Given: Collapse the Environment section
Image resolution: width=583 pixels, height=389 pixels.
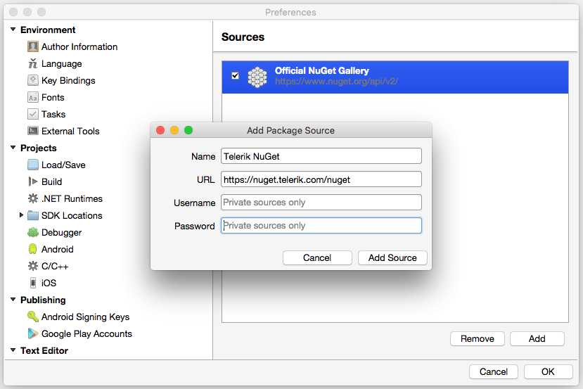Looking at the screenshot, I should point(13,30).
